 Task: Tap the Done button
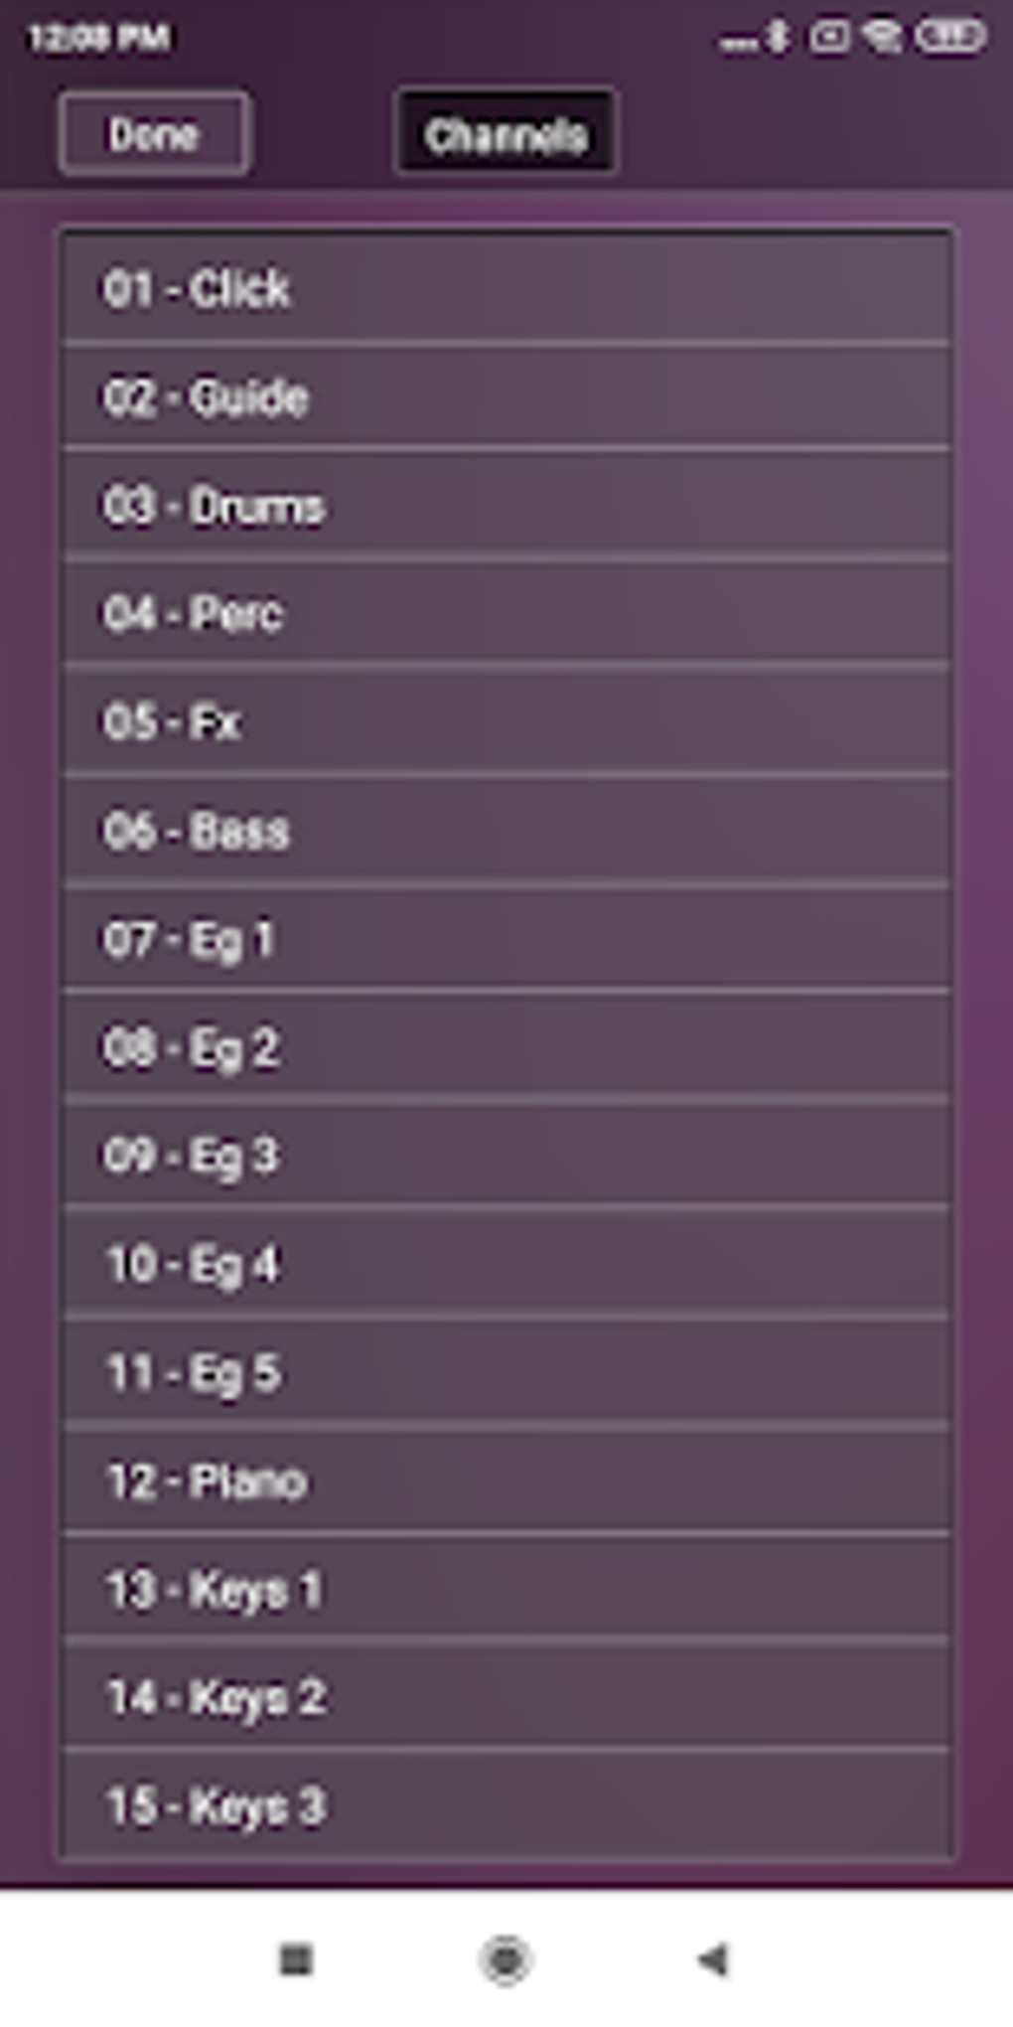pos(153,134)
